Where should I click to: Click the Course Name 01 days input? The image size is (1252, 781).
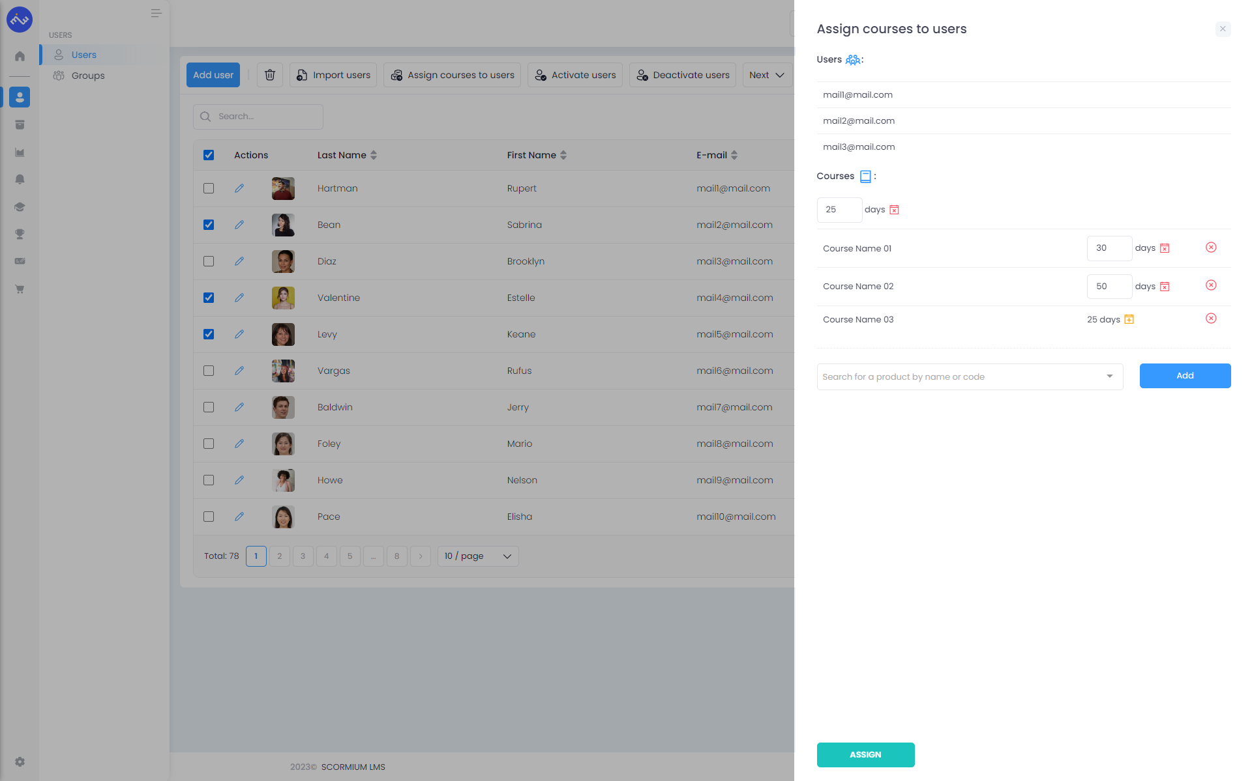click(x=1109, y=248)
